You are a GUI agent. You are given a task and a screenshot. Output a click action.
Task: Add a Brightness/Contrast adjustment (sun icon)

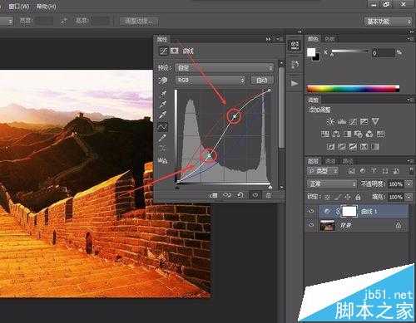[330, 121]
